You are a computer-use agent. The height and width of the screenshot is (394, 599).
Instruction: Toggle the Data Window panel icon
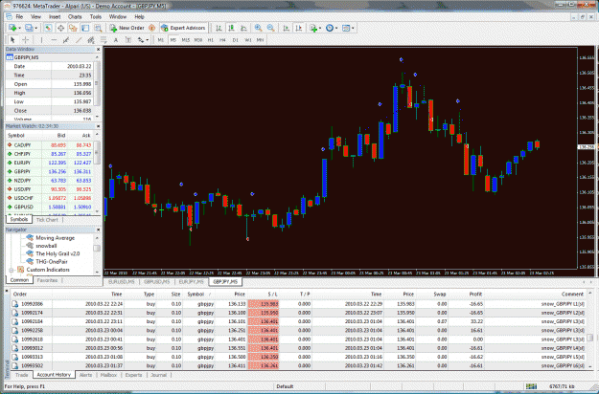(60, 28)
